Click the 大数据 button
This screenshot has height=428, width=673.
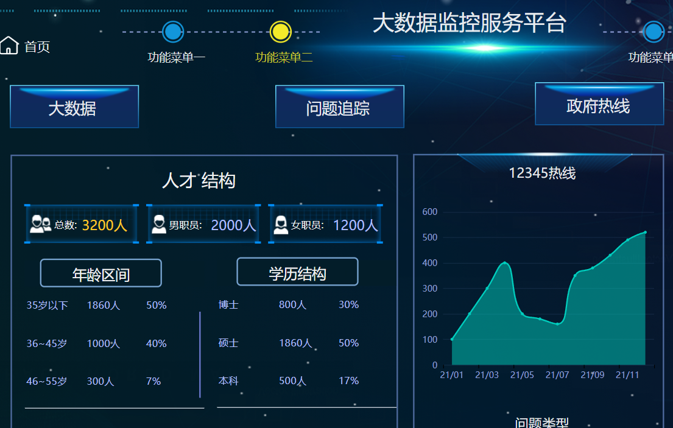pyautogui.click(x=74, y=107)
